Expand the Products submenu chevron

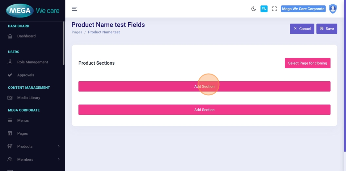pyautogui.click(x=59, y=147)
